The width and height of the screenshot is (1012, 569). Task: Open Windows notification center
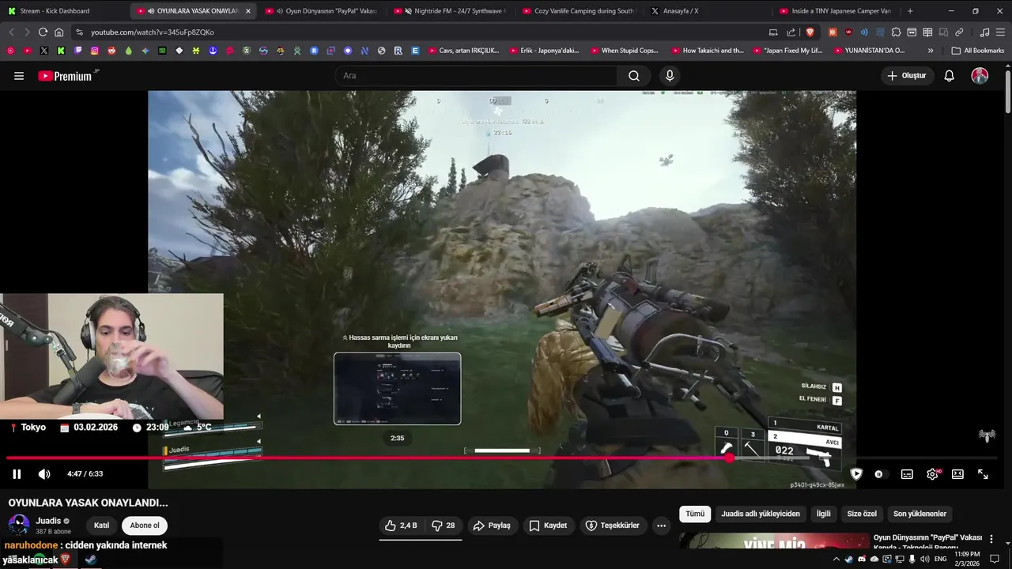tap(995, 559)
